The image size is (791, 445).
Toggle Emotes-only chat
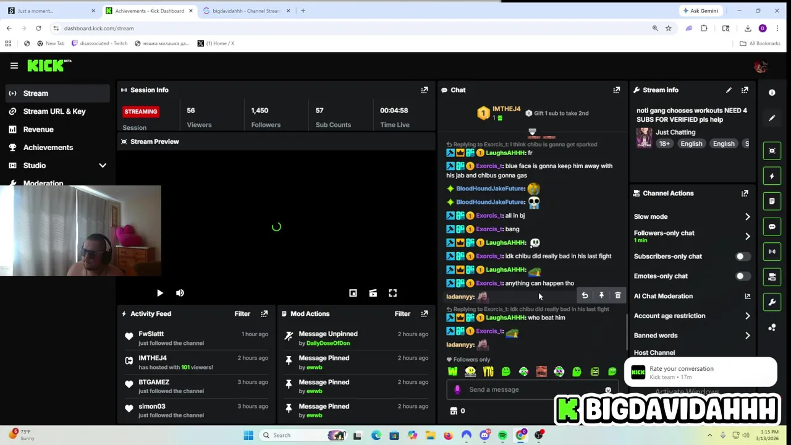tap(742, 276)
